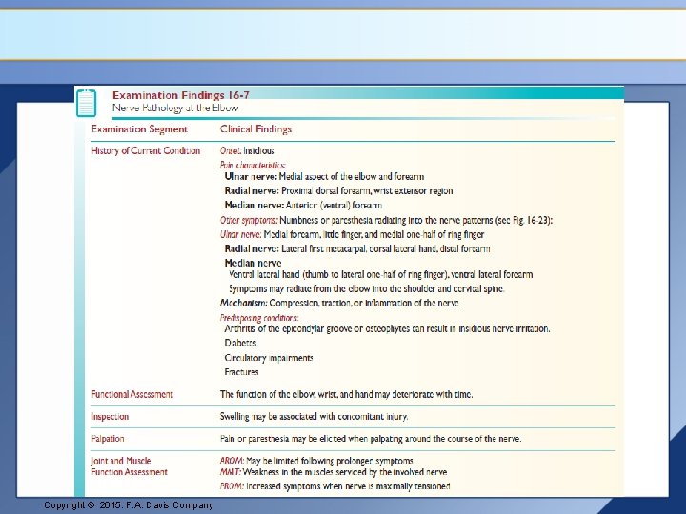The image size is (686, 514).
Task: Select the 'Diabetes' list entry
Action: (x=240, y=343)
